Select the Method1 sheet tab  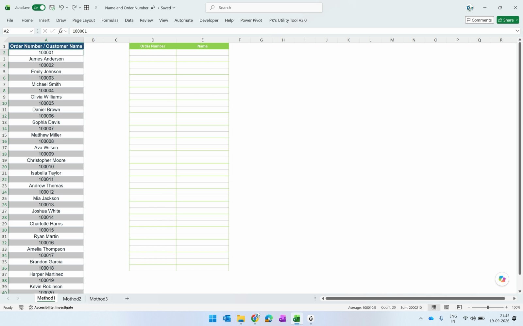coord(46,298)
